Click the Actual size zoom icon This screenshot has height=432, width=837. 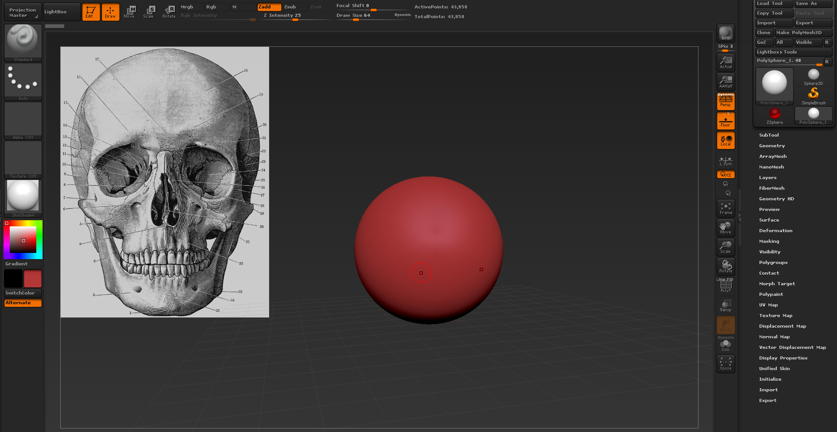[x=726, y=62]
